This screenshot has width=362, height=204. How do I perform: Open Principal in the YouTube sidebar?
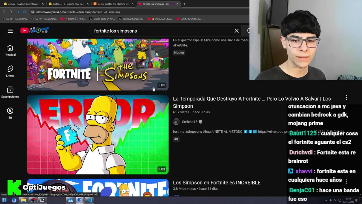10,50
